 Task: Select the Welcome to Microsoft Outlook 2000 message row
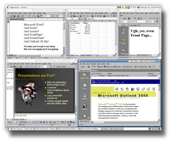click(x=124, y=75)
